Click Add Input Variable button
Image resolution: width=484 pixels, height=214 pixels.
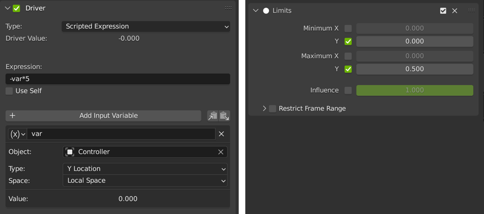(x=104, y=116)
